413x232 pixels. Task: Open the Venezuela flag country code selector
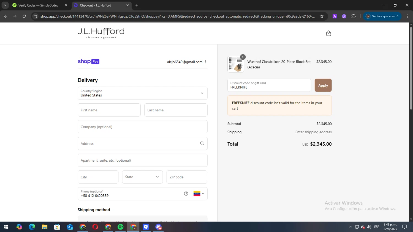click(199, 194)
